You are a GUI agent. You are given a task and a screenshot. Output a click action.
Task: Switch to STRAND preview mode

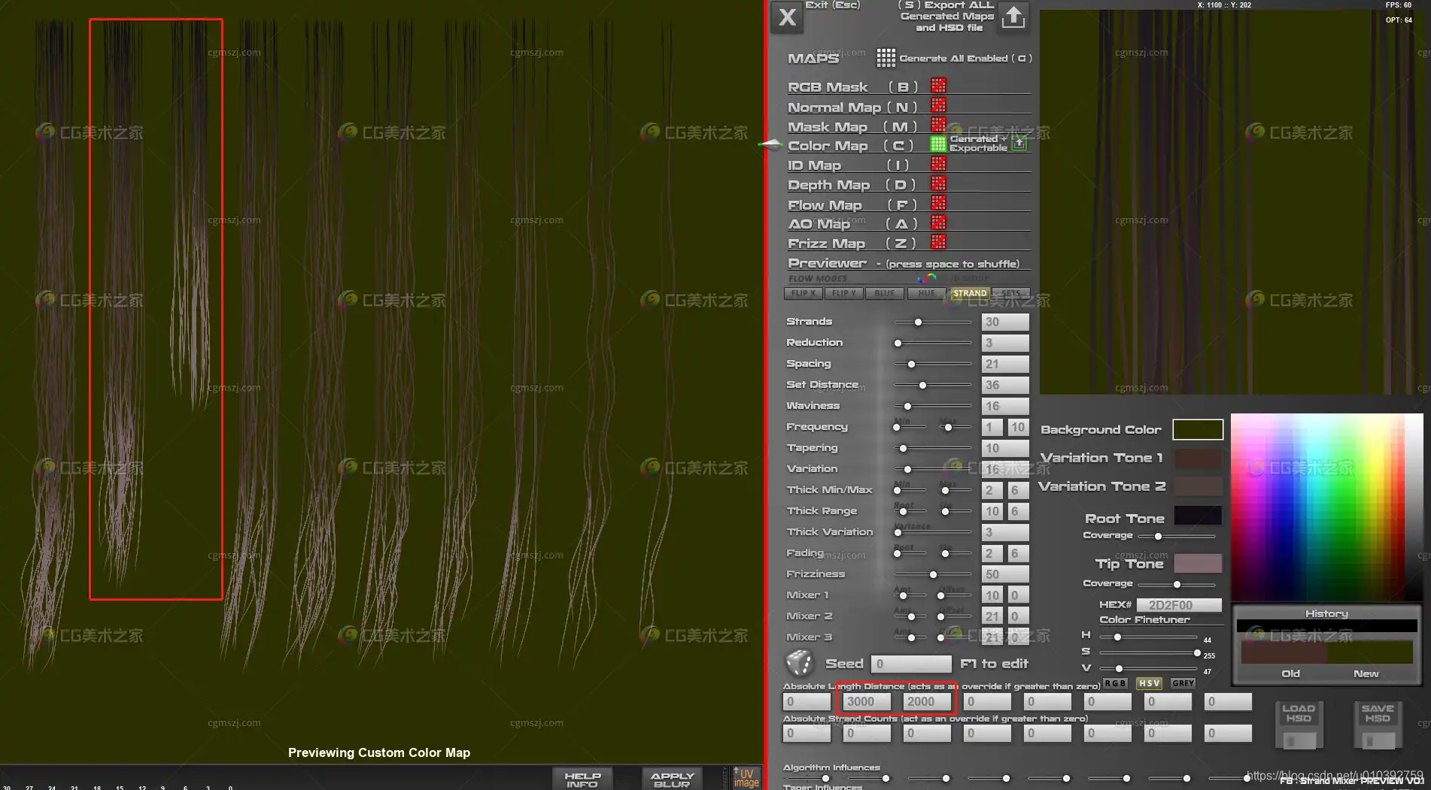tap(970, 293)
